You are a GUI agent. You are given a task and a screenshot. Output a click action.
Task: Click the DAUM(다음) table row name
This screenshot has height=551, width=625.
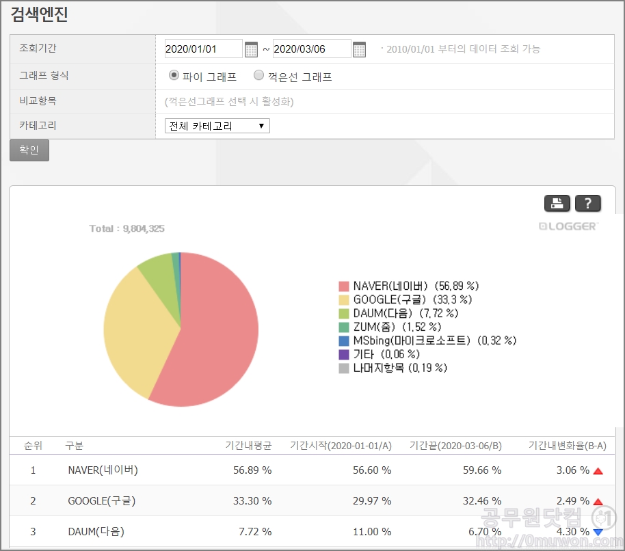[96, 531]
